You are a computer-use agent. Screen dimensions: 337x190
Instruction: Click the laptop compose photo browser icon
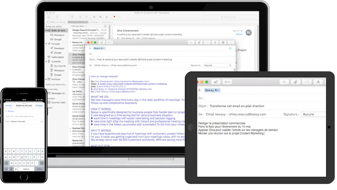point(223,43)
